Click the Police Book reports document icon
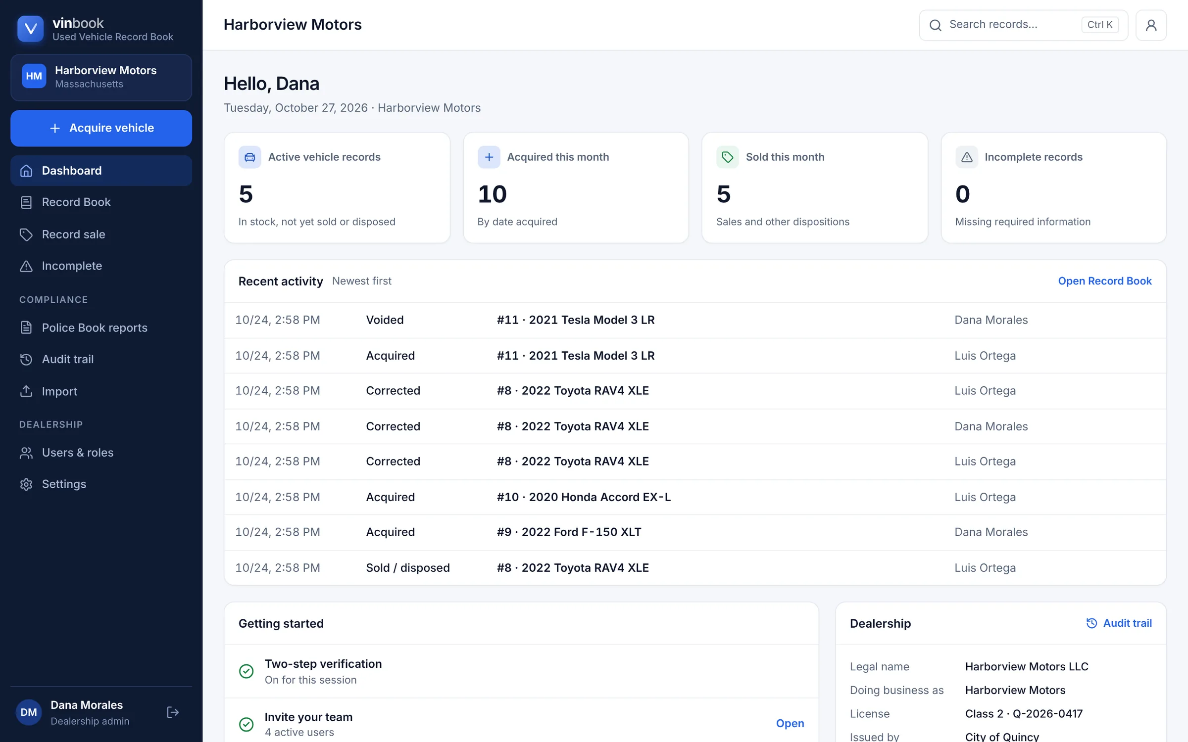 (26, 327)
